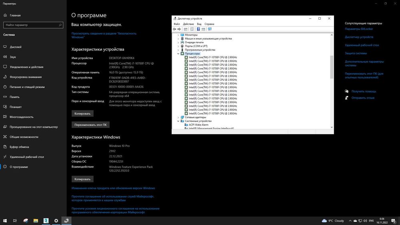Screen dimensions: 400x225
Task: Expand the Программные устройства node
Action: coord(178,50)
